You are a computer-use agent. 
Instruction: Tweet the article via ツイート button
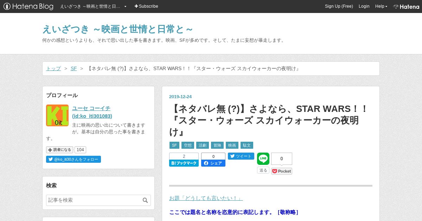click(x=241, y=156)
